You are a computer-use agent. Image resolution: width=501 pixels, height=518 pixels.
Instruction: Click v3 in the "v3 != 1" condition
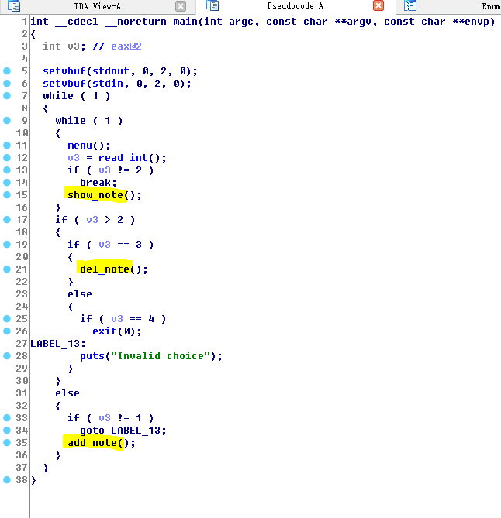(x=105, y=418)
